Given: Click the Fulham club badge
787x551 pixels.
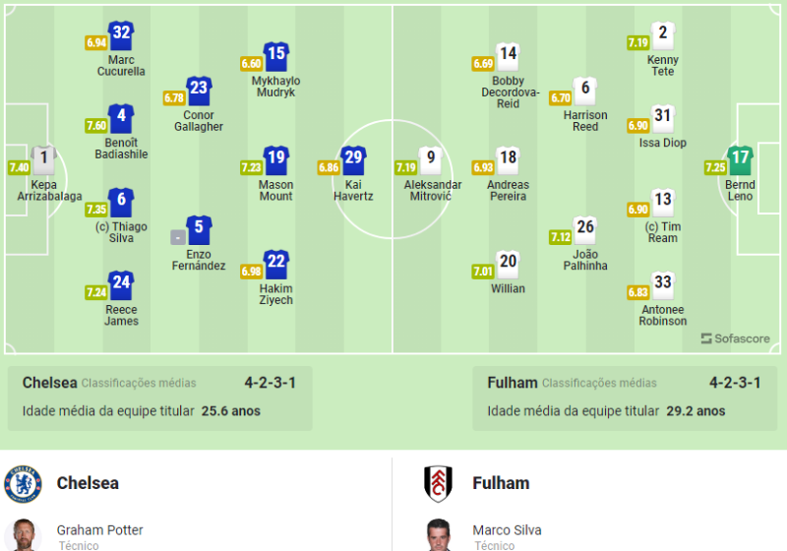Looking at the screenshot, I should coord(439,483).
